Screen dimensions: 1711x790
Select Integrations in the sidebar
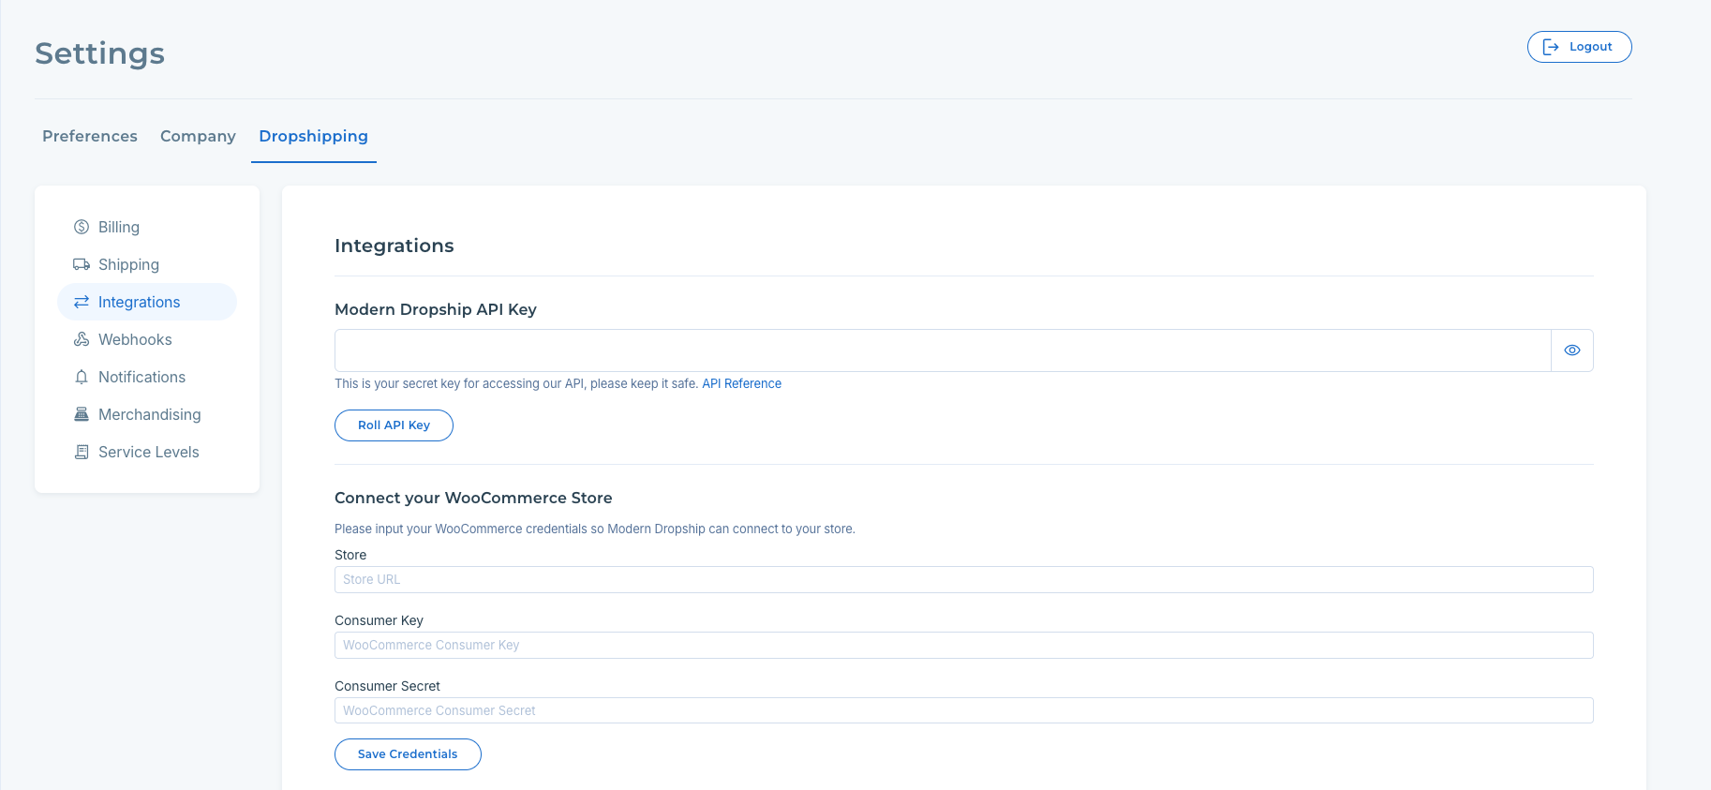[147, 302]
